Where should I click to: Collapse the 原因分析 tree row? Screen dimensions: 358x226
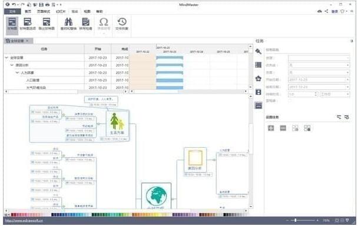12,65
